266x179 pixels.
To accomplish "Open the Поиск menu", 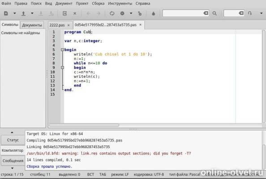I will (x=36, y=4).
